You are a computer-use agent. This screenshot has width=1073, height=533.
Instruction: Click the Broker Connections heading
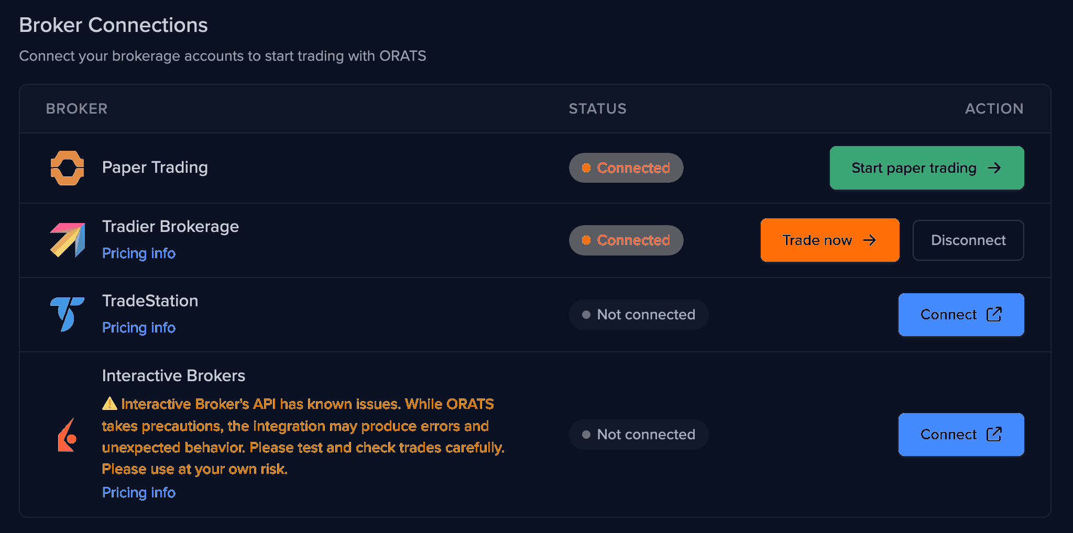[x=114, y=25]
